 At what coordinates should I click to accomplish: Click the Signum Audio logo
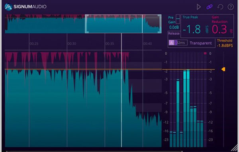[25, 7]
